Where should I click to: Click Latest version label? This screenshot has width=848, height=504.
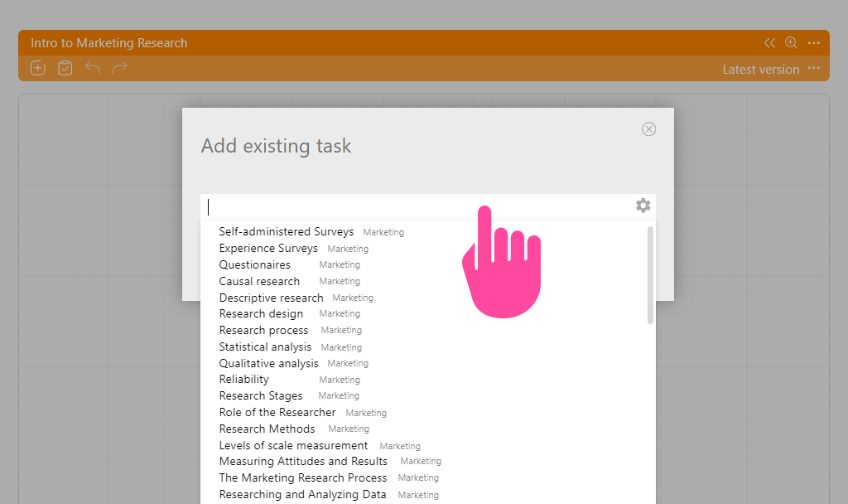coord(761,70)
